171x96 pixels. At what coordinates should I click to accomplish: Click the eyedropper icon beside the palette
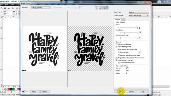tap(4, 89)
